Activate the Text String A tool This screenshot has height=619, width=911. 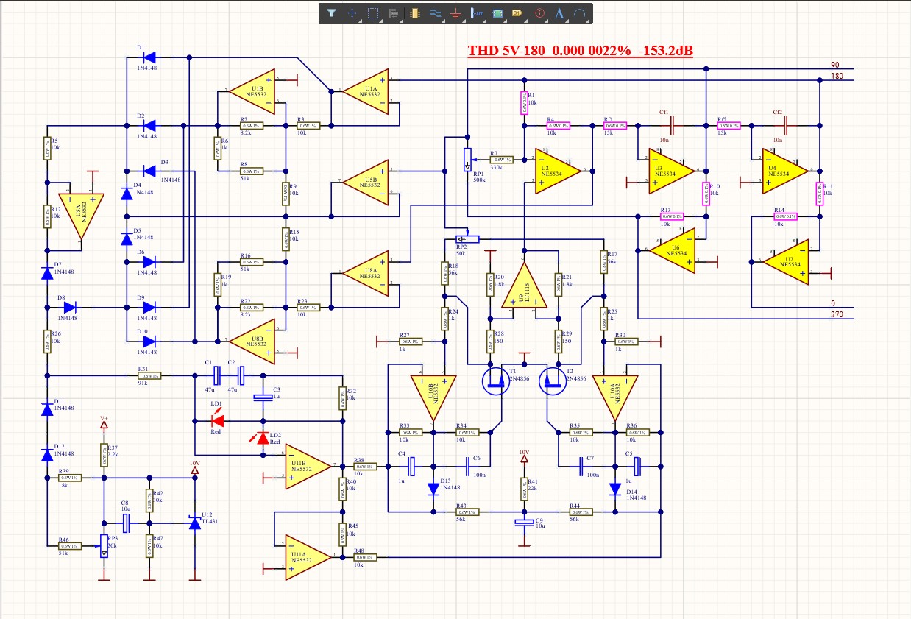pos(559,13)
